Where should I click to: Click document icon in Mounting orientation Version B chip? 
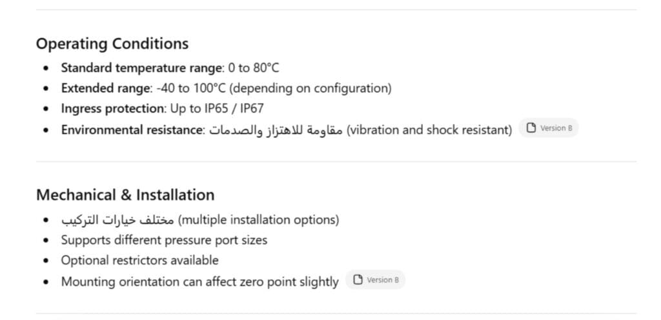click(x=358, y=279)
